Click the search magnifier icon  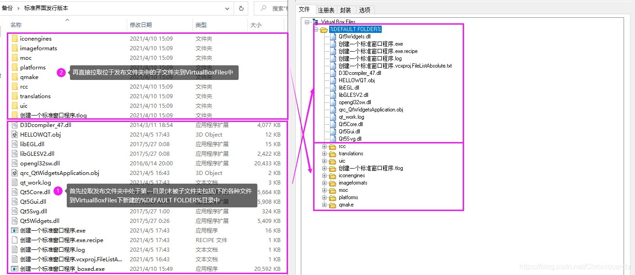pos(263,8)
